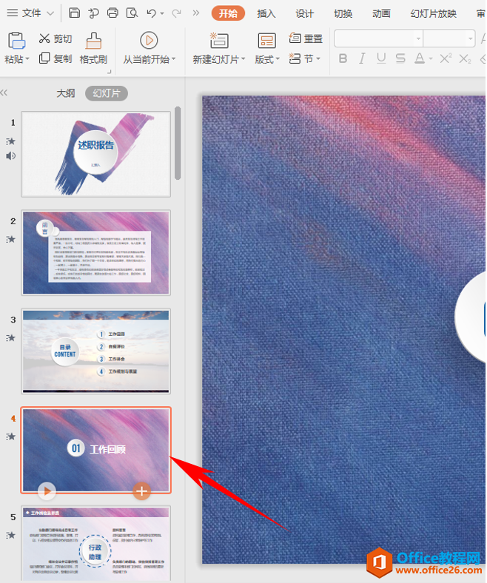The height and width of the screenshot is (583, 487).
Task: Select slide 1 述职报告 thumbnail
Action: [96, 154]
